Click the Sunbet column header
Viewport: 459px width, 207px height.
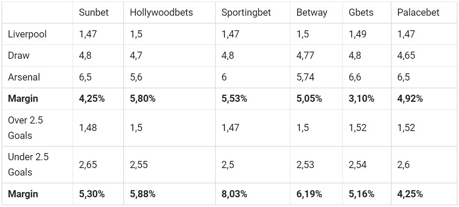(x=94, y=12)
